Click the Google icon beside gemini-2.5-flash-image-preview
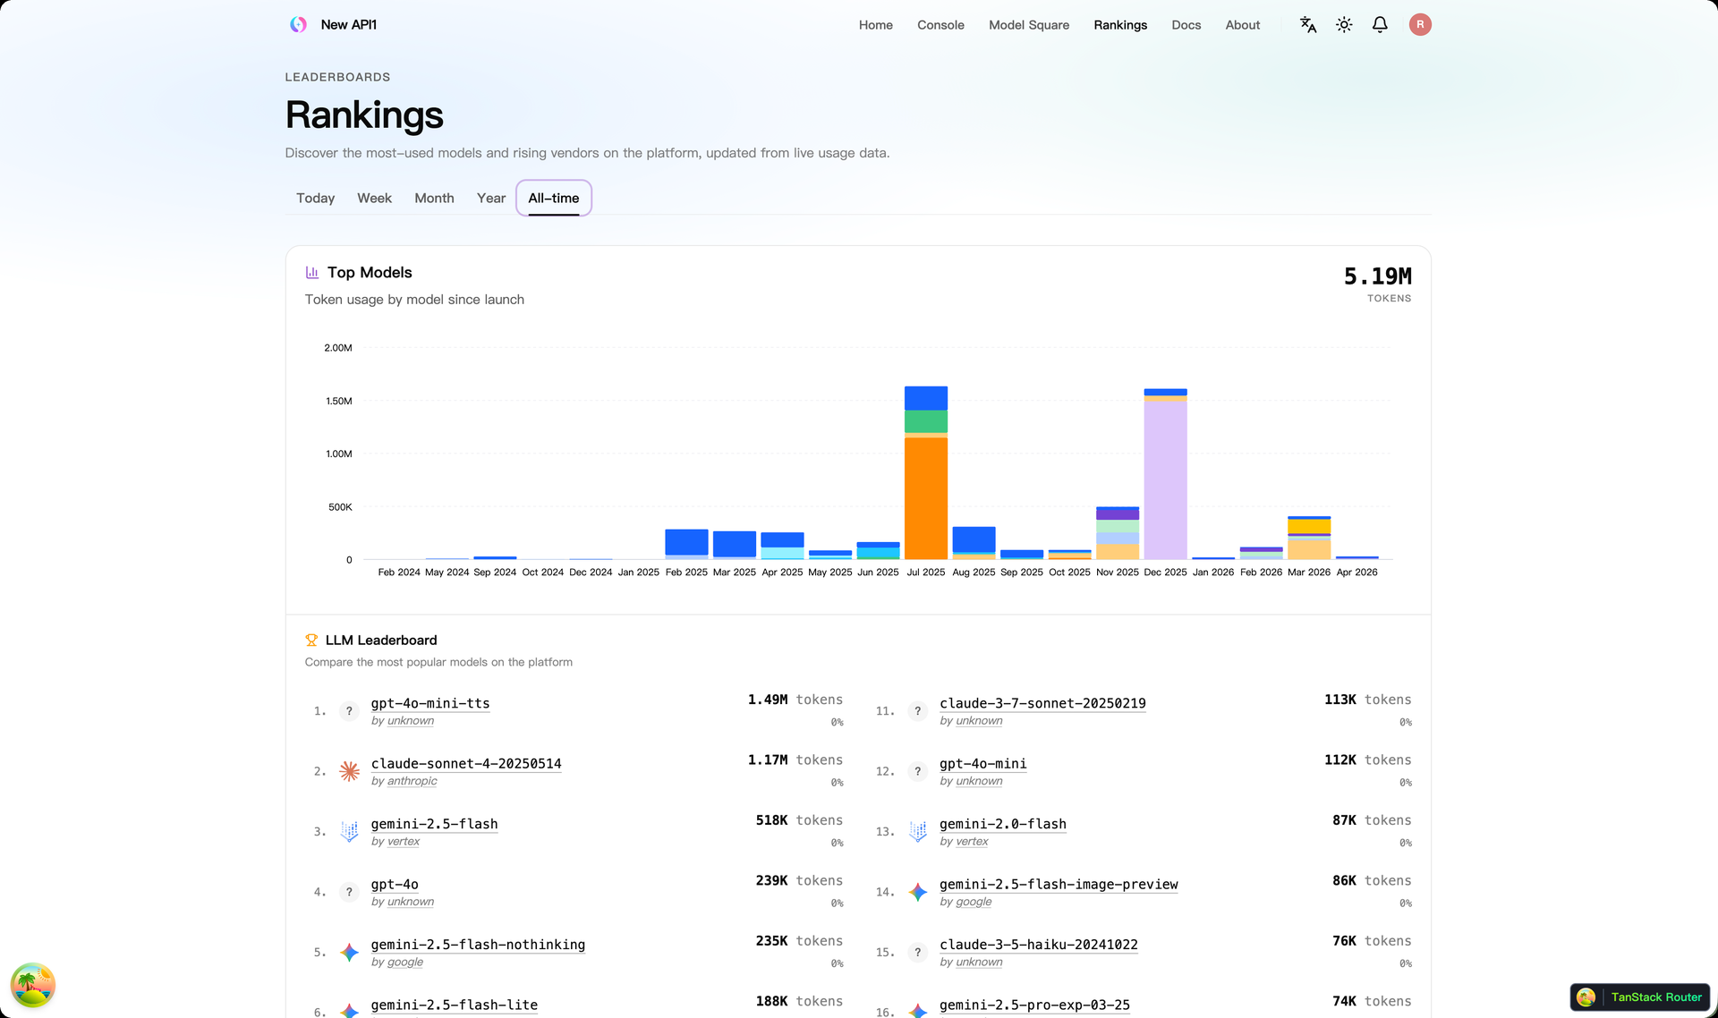The height and width of the screenshot is (1018, 1718). click(917, 892)
